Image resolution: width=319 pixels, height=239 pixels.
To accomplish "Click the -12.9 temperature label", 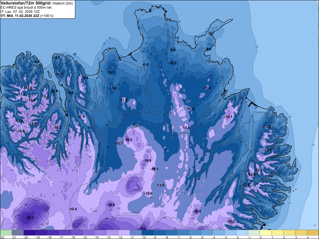I will 251,174.
